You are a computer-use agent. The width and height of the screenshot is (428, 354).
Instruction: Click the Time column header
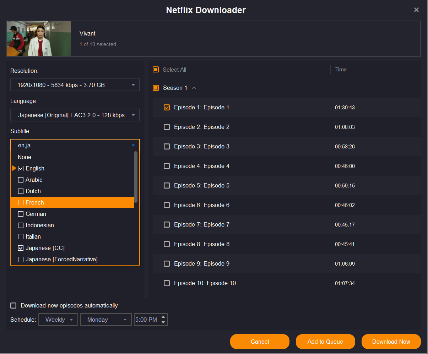pyautogui.click(x=341, y=70)
